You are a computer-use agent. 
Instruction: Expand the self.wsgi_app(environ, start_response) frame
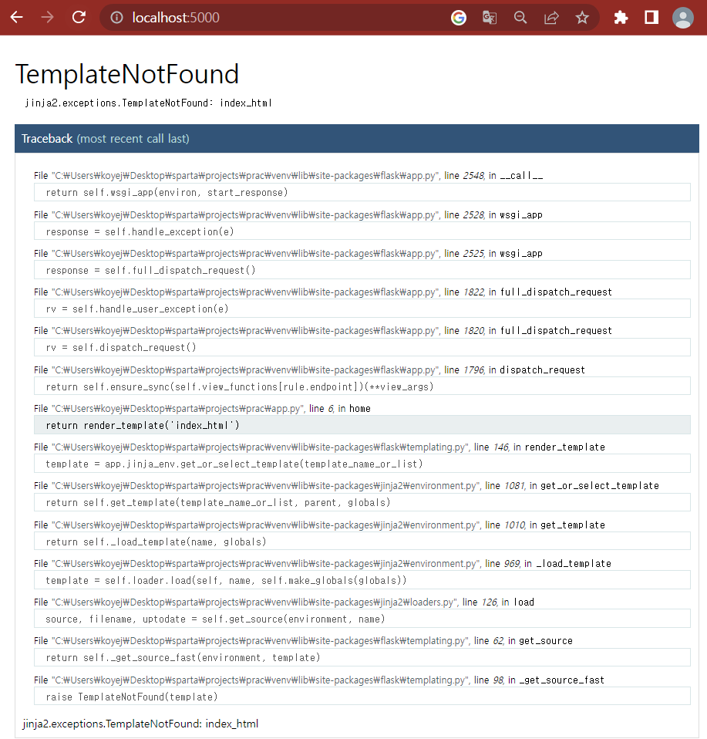pos(362,192)
